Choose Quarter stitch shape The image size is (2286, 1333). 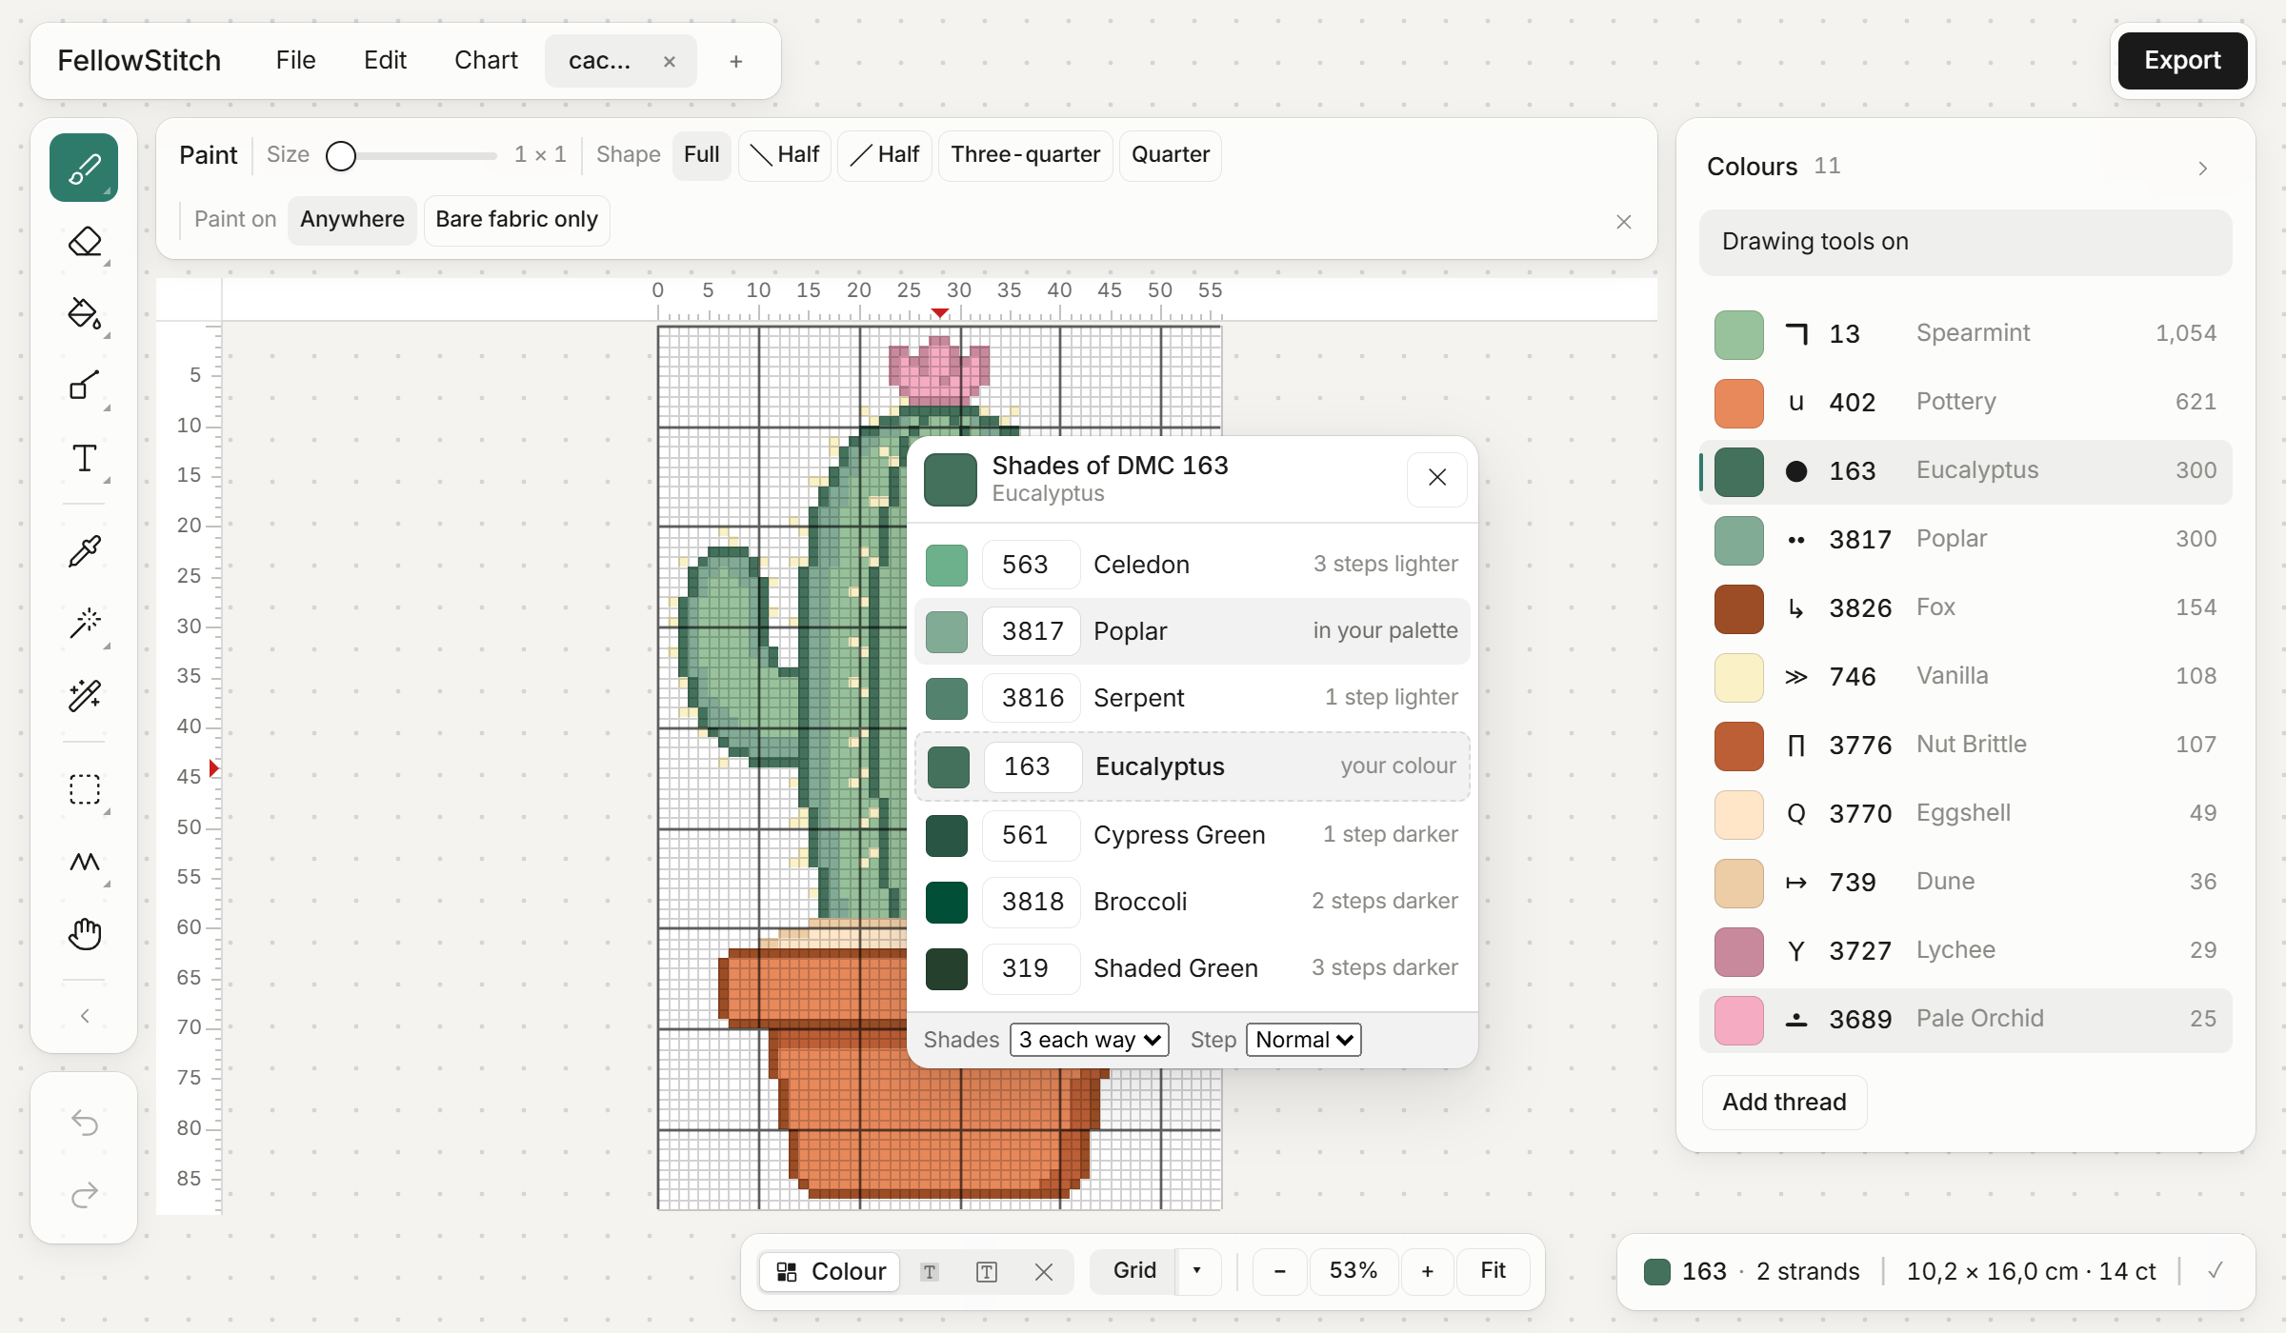coord(1170,155)
